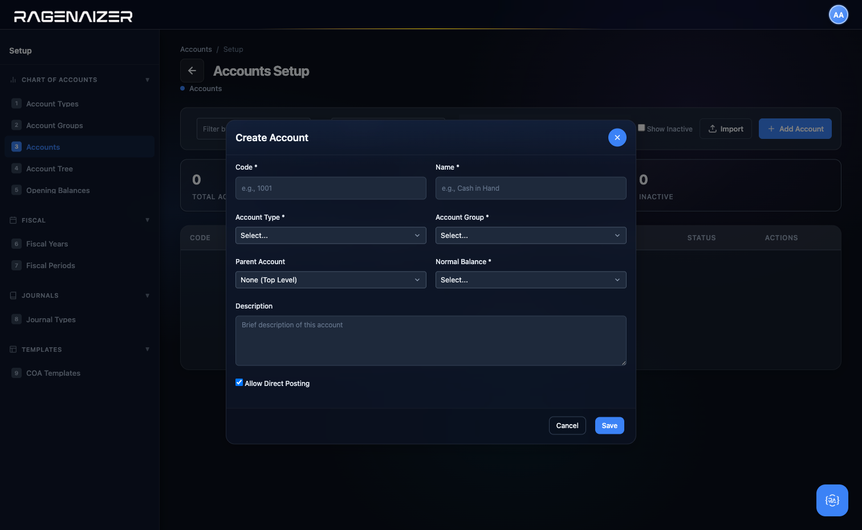The image size is (862, 530).
Task: Click the Templates section icon
Action: pos(13,350)
